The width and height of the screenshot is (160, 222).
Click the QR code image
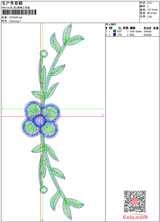tap(135, 201)
